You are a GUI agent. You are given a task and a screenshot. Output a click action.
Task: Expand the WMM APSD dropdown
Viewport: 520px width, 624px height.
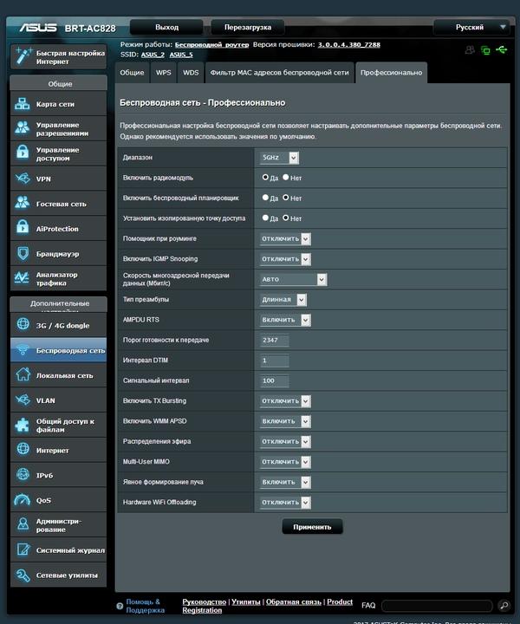[x=285, y=421]
